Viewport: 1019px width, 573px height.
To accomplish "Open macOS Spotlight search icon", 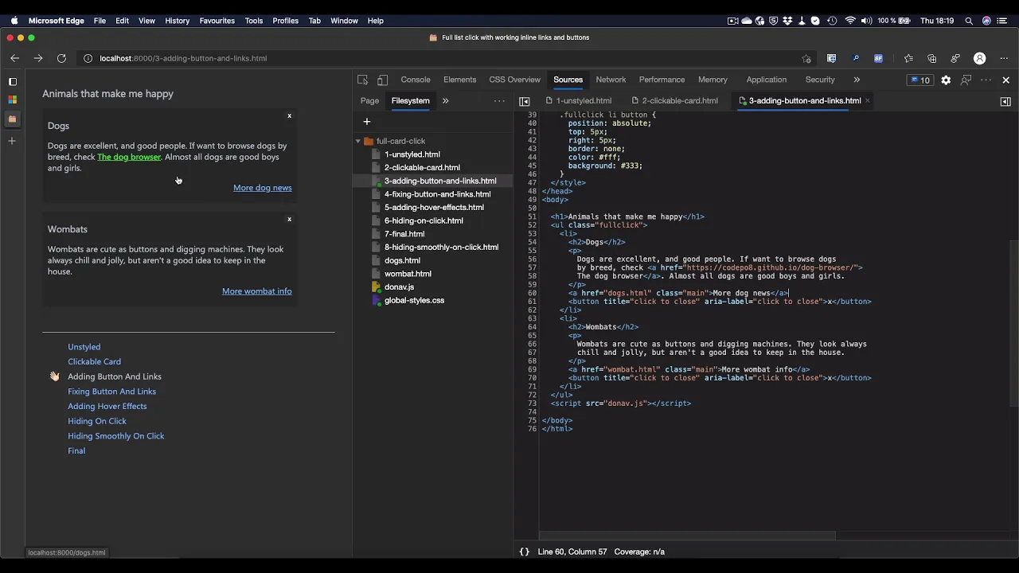I will point(969,21).
